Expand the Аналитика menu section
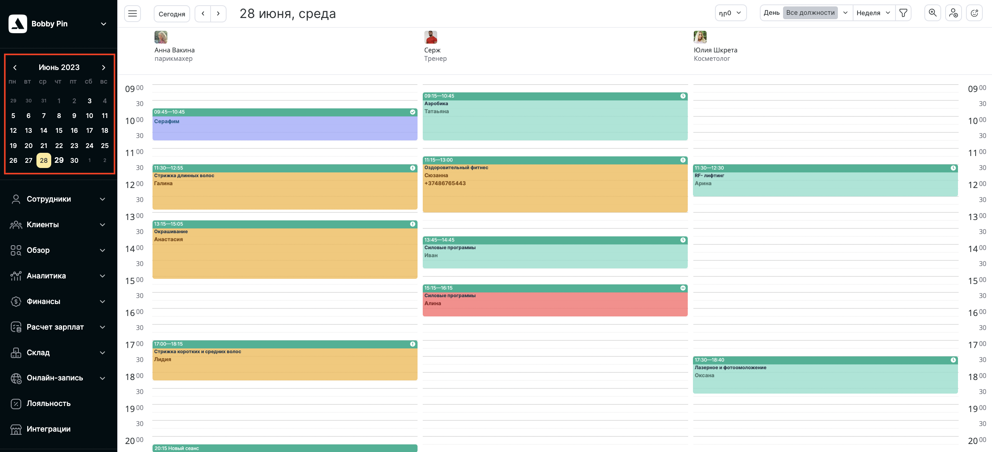This screenshot has height=452, width=992. 102,276
